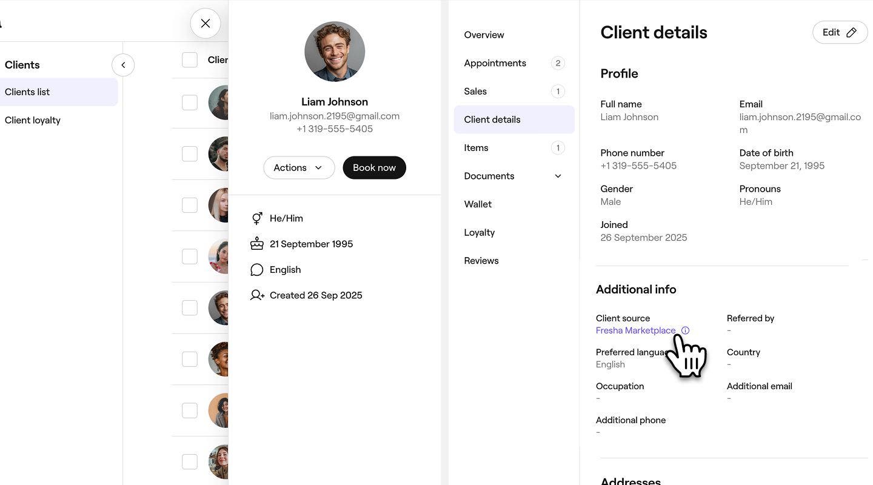This screenshot has width=873, height=485.
Task: Click the info icon beside Fresha Marketplace
Action: pos(685,330)
